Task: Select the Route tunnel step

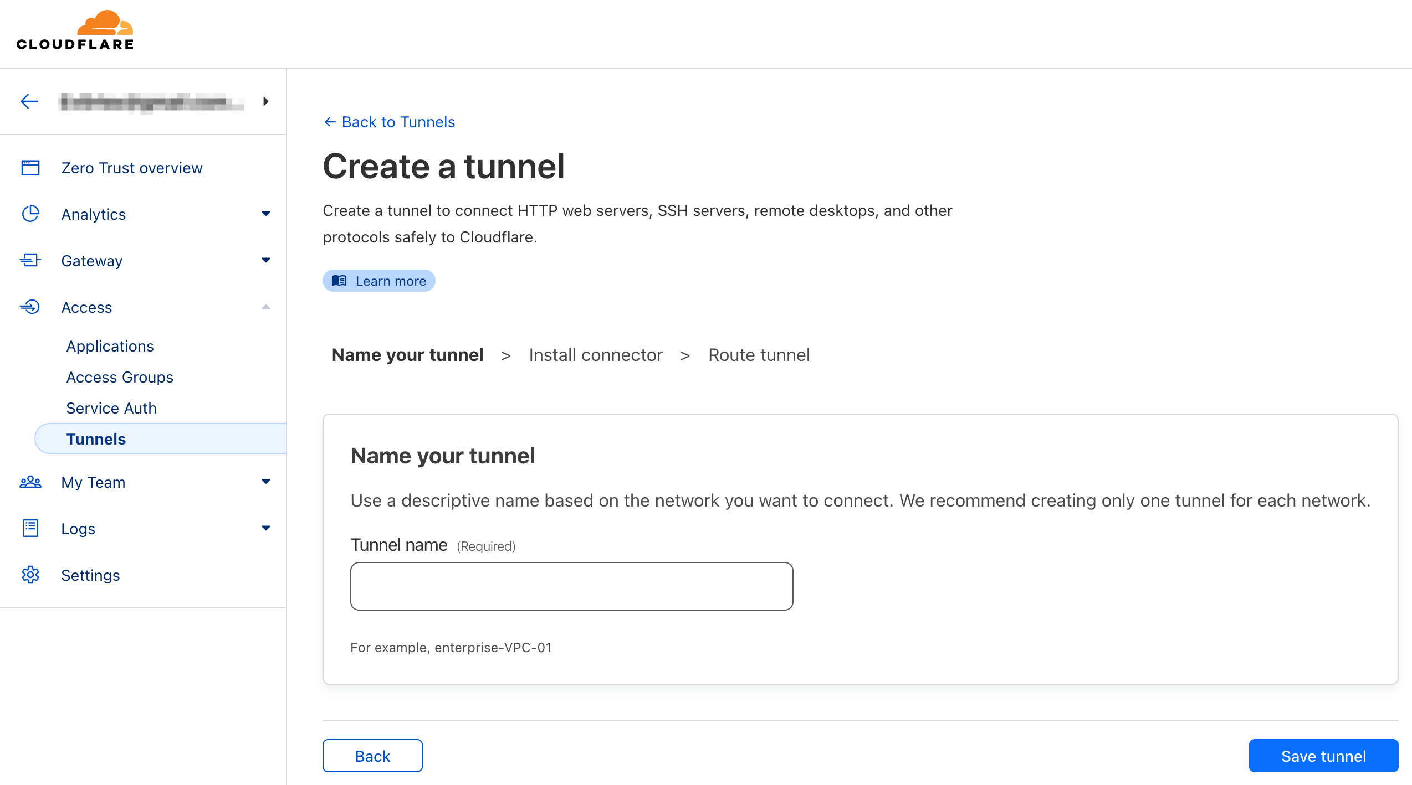Action: (x=759, y=355)
